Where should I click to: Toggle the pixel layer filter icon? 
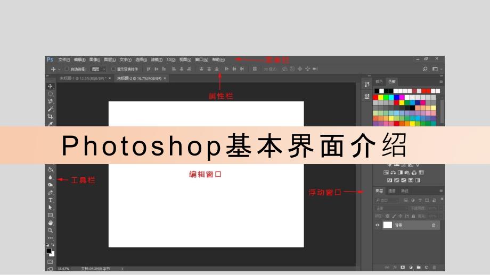(406, 200)
